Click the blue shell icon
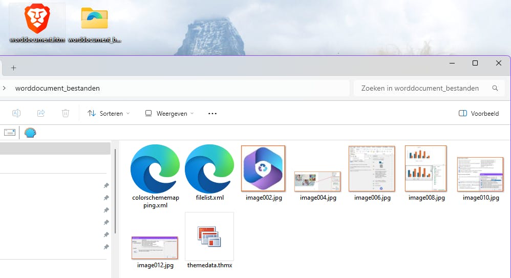This screenshot has width=511, height=278. pos(30,132)
